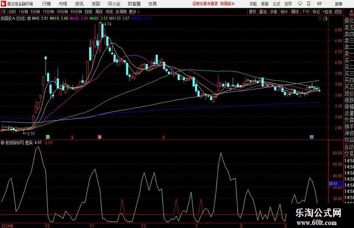Click the 4.74 high price label

(108, 24)
